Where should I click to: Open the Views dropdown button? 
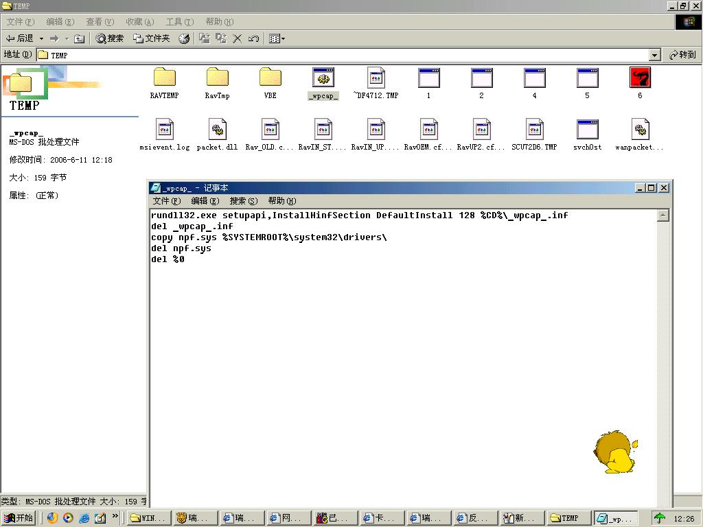277,38
